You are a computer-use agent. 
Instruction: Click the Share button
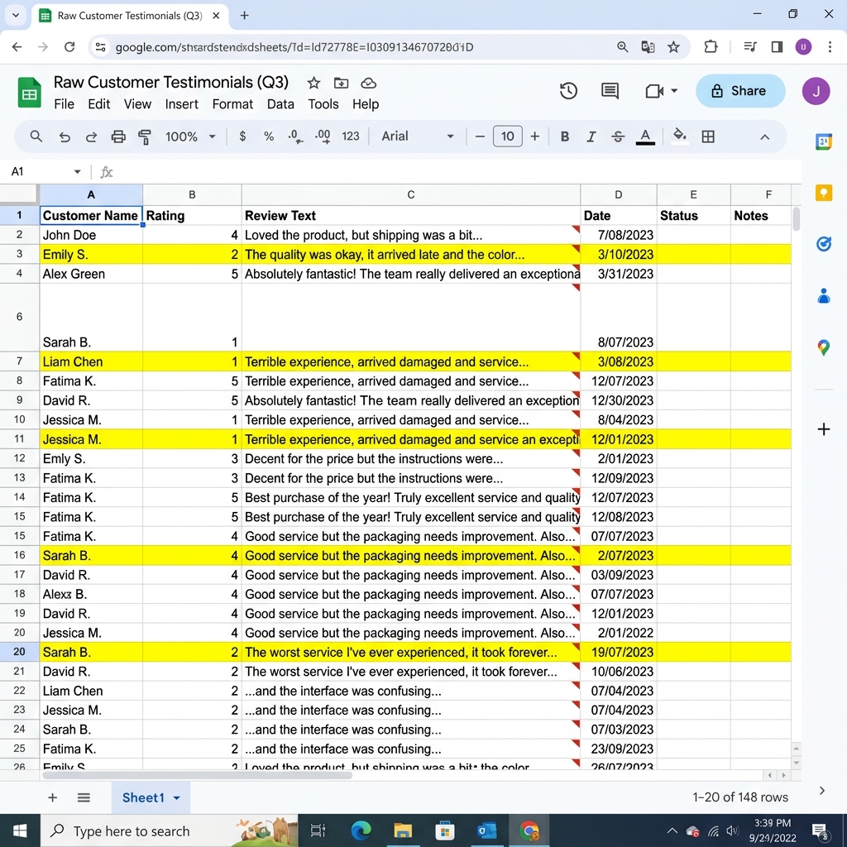coord(740,91)
